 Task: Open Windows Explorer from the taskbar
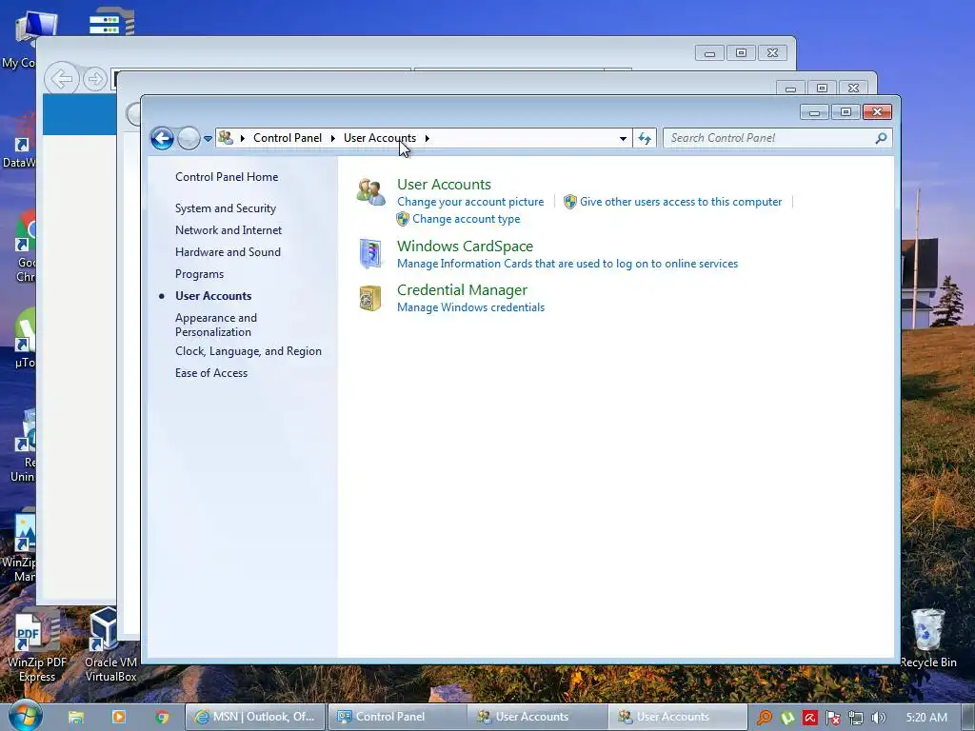click(76, 717)
